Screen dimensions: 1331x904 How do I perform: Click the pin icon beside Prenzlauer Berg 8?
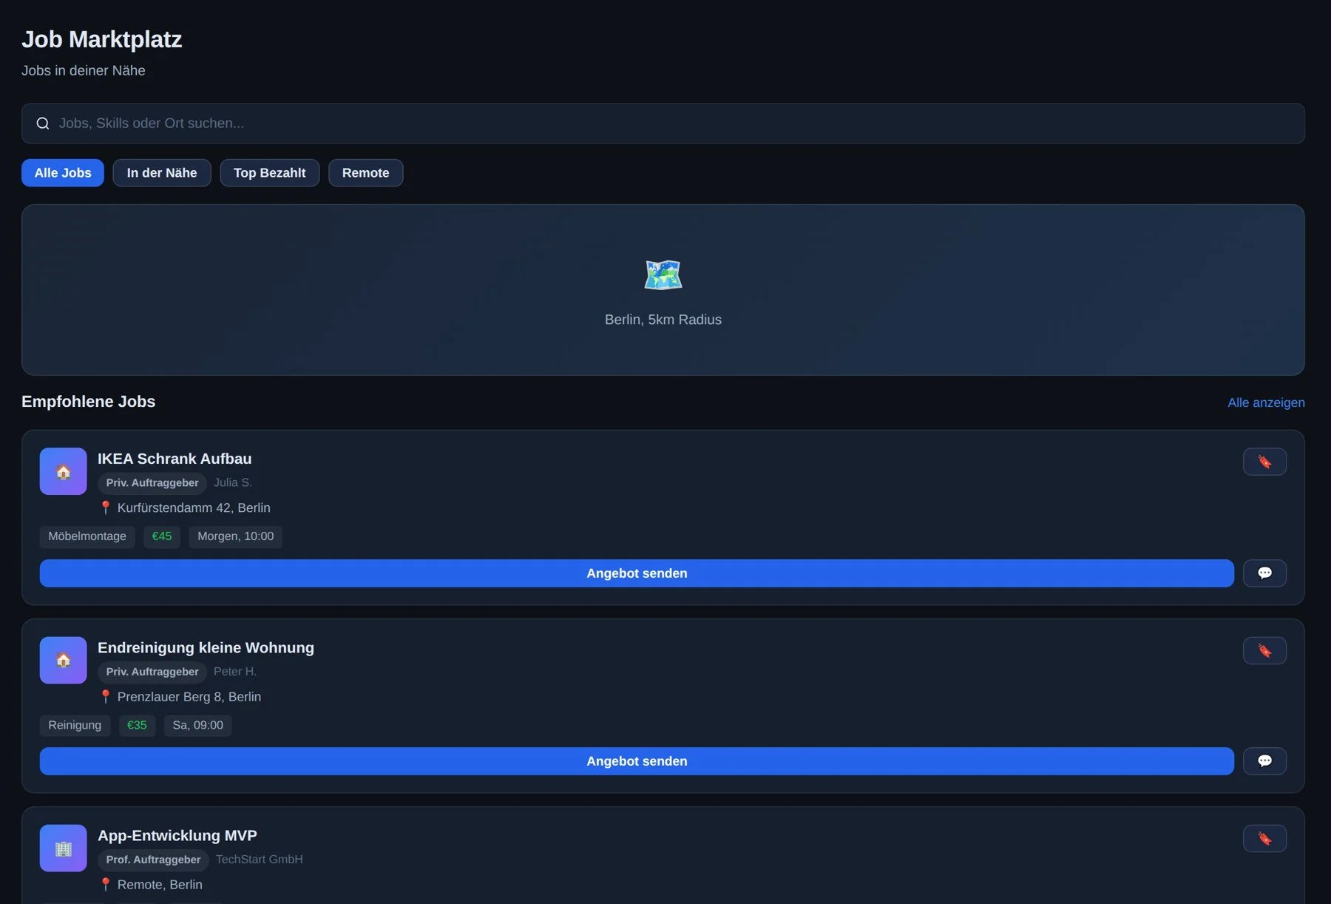(105, 697)
